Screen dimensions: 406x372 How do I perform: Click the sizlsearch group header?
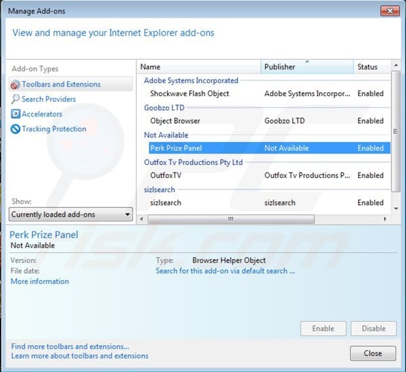click(159, 189)
